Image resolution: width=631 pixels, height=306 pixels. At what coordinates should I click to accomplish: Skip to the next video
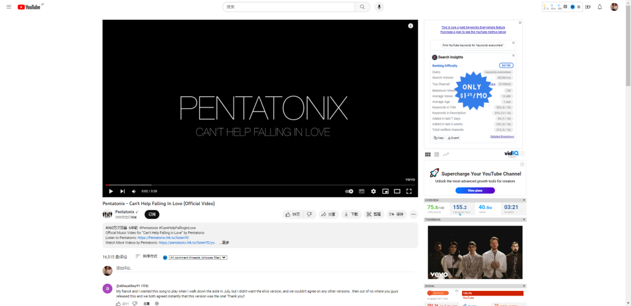122,192
